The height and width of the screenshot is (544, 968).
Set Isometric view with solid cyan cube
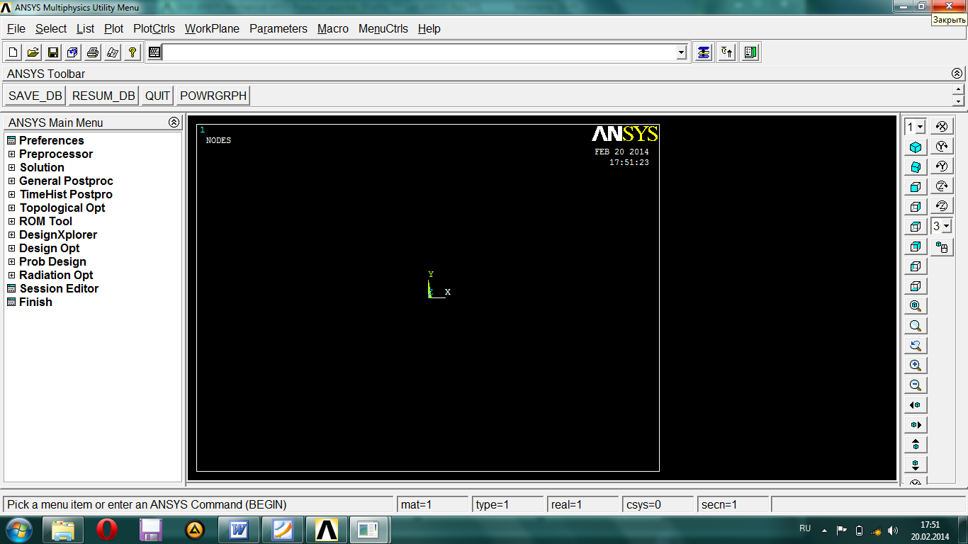916,147
